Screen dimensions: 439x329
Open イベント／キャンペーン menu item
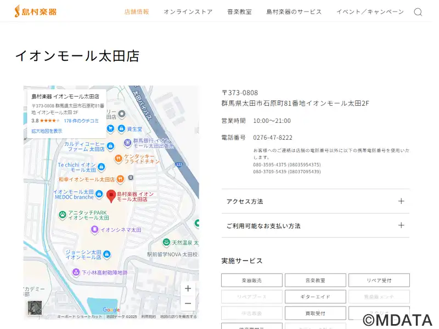point(370,12)
